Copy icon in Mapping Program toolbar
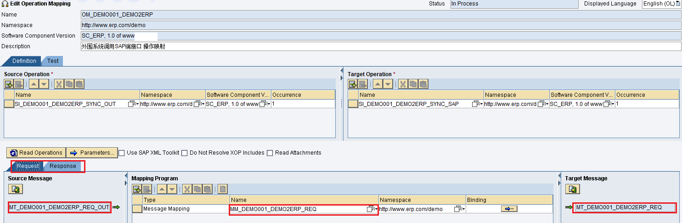682x223 pixels. [197, 189]
